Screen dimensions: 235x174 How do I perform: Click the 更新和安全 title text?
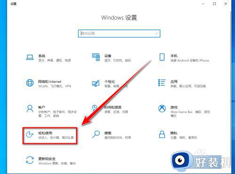[x=47, y=159]
